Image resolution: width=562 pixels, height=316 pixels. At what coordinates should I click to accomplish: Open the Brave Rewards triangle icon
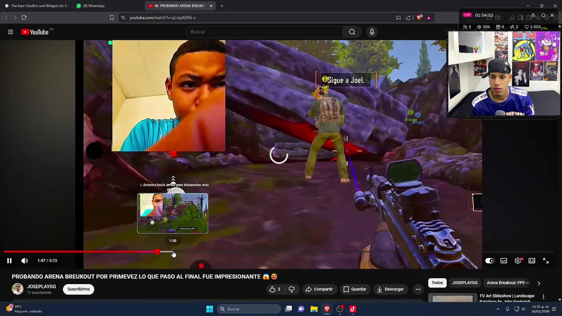coord(429,18)
